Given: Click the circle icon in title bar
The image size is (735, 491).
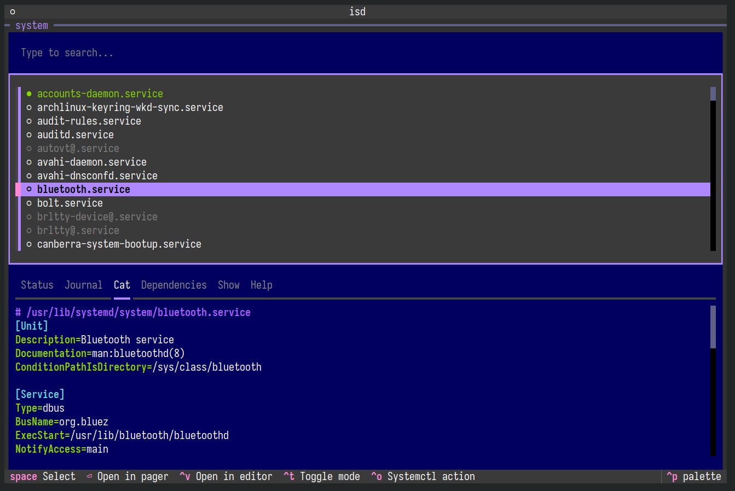Looking at the screenshot, I should (13, 11).
